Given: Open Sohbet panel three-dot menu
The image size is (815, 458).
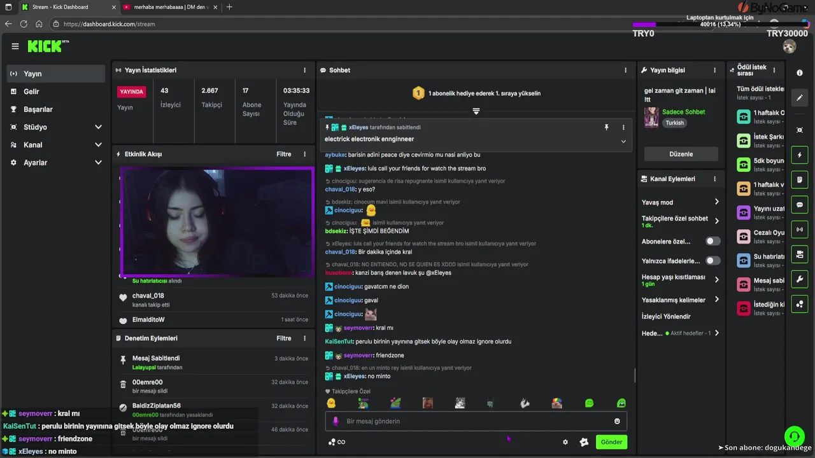Looking at the screenshot, I should tap(627, 70).
